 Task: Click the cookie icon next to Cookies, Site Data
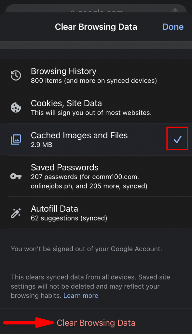pos(16,107)
